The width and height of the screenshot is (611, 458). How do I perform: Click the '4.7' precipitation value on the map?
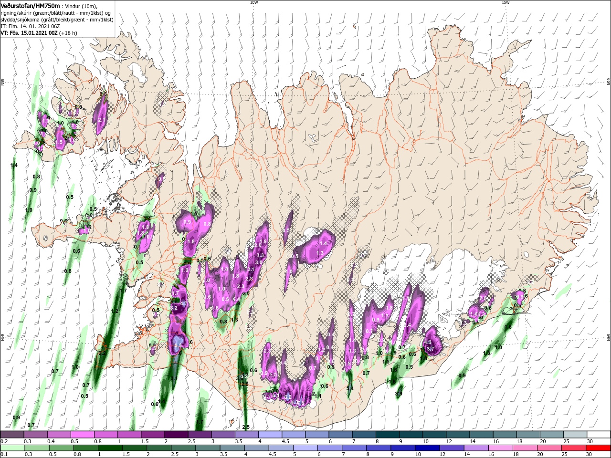184,303
